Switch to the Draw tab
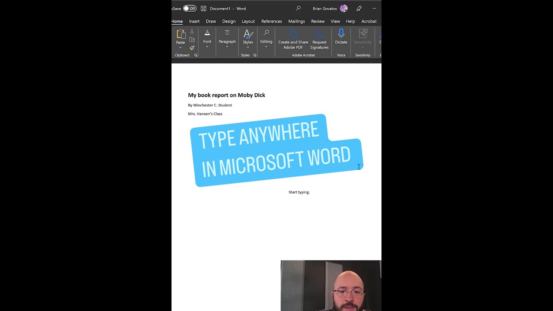Screen dimensions: 553x311 (211, 21)
